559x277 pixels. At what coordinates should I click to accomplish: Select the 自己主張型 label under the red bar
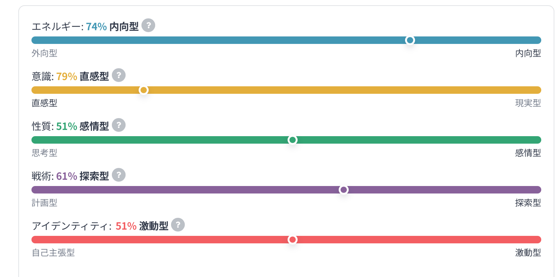click(53, 253)
